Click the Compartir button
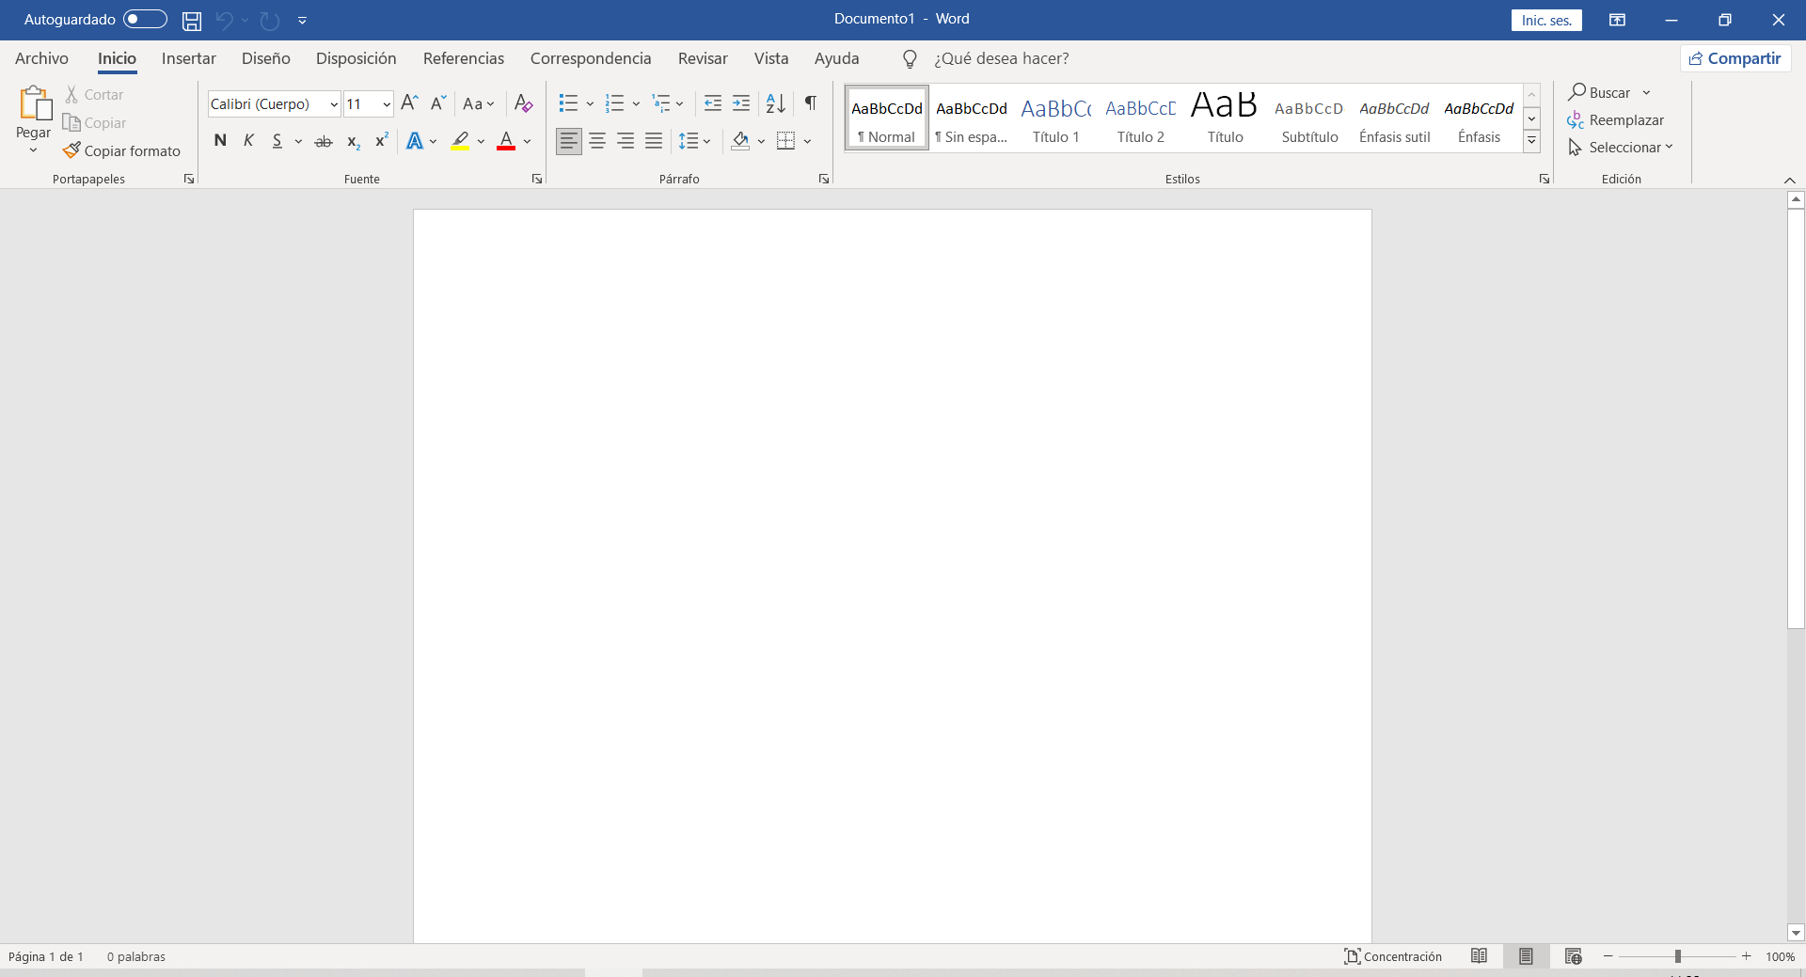Viewport: 1806px width, 977px height. 1735,58
